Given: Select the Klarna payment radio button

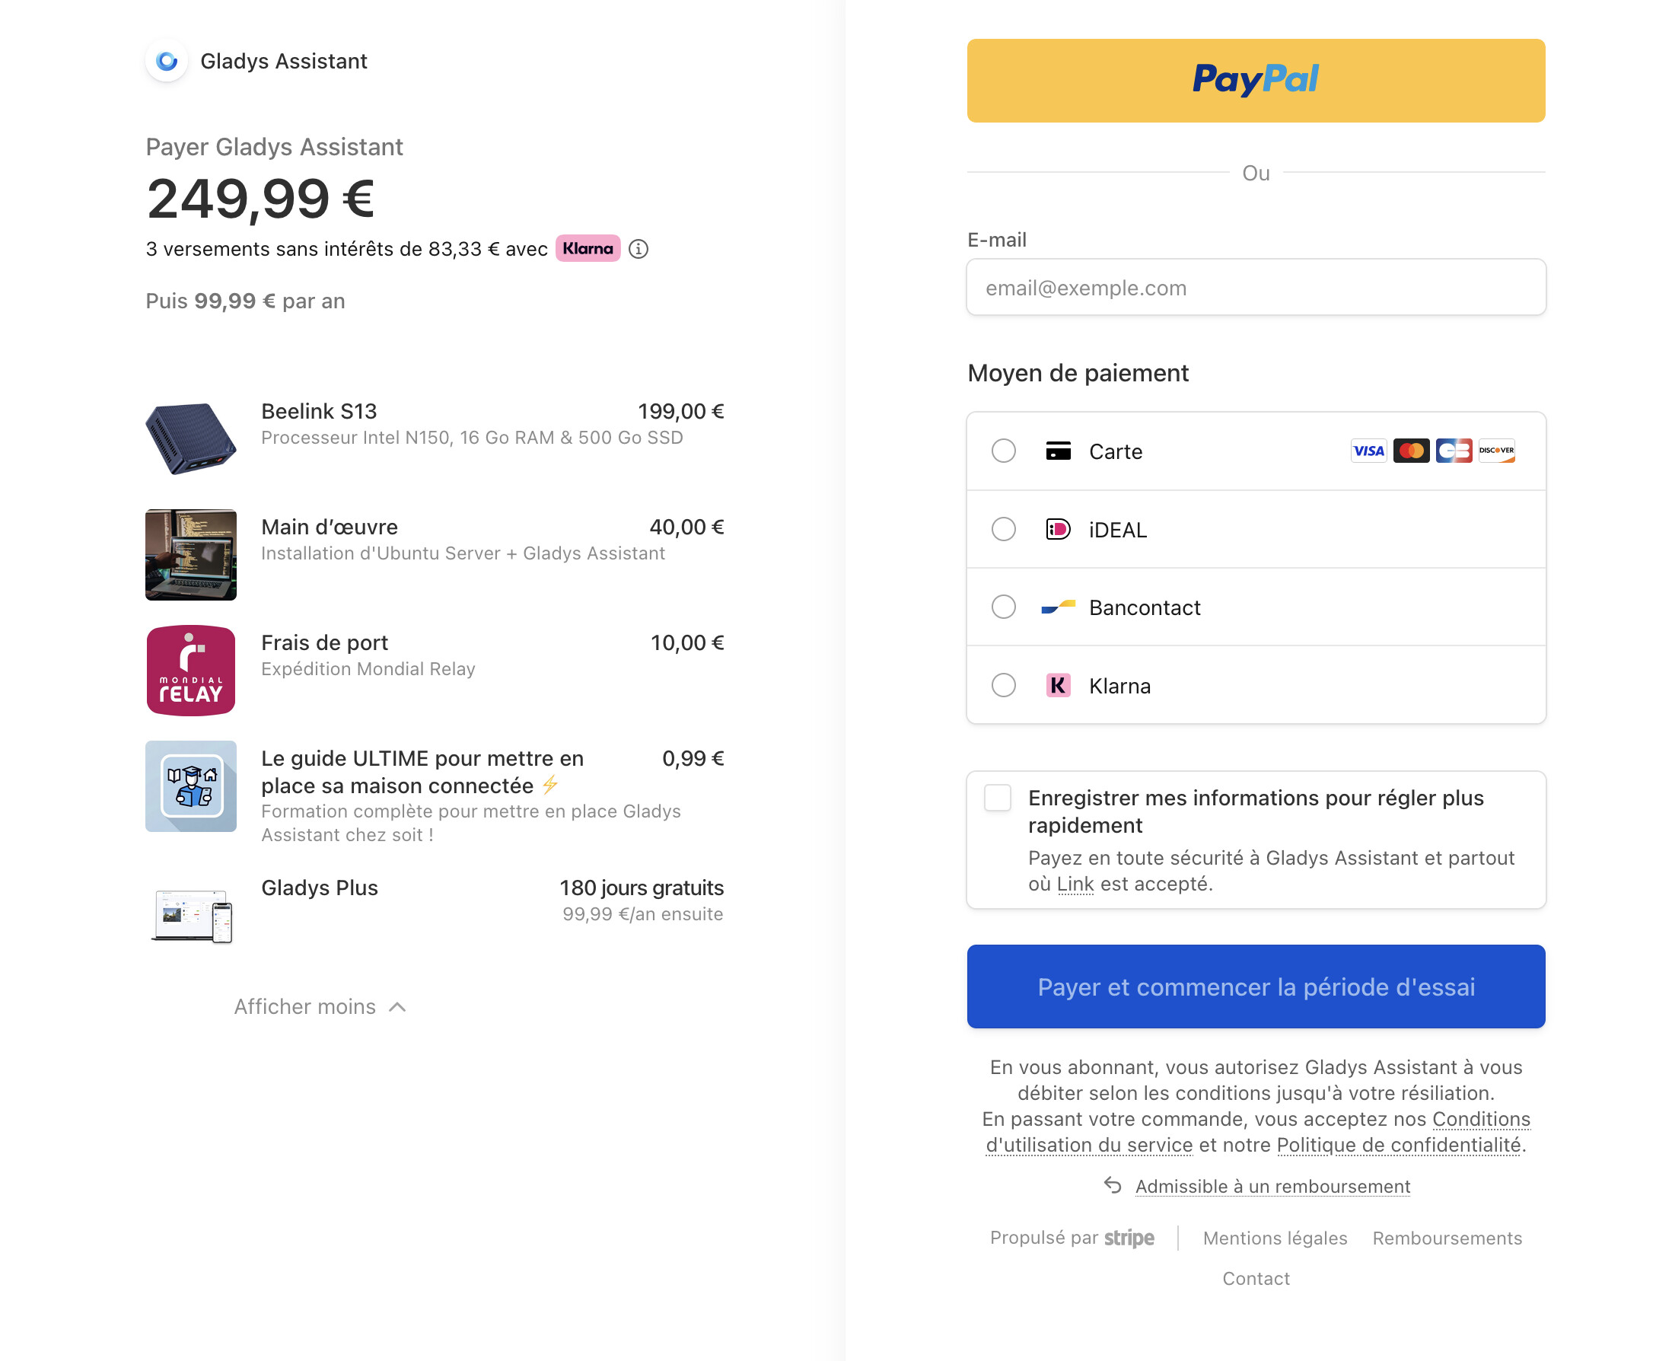Looking at the screenshot, I should point(1003,685).
